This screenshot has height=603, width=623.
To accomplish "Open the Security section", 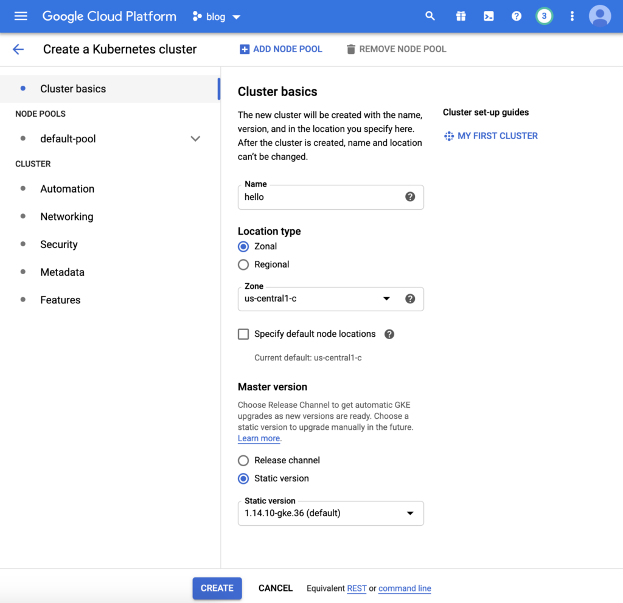I will (x=59, y=244).
